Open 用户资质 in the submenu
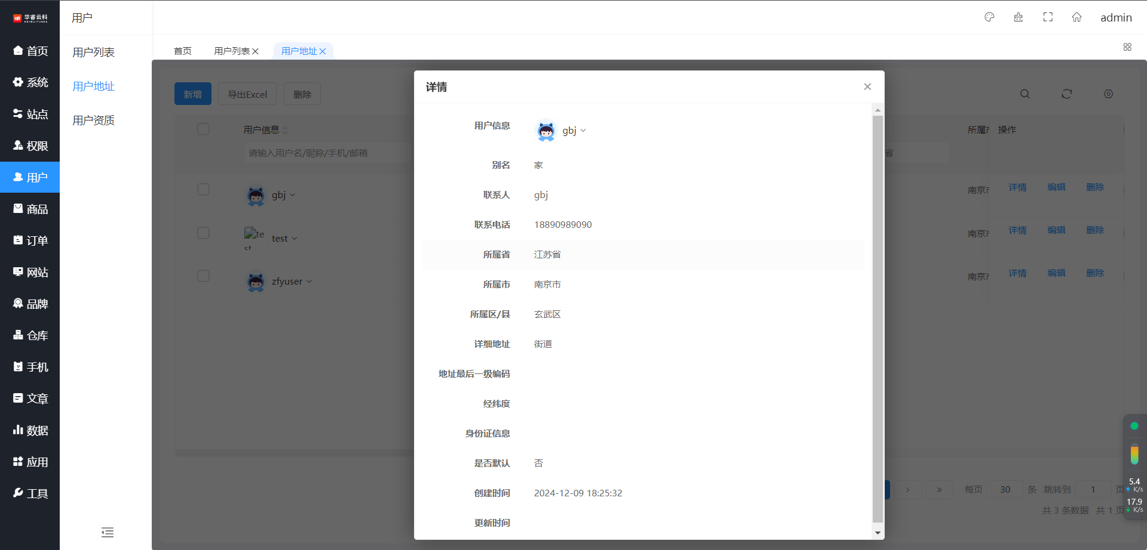The width and height of the screenshot is (1147, 550). (x=93, y=120)
